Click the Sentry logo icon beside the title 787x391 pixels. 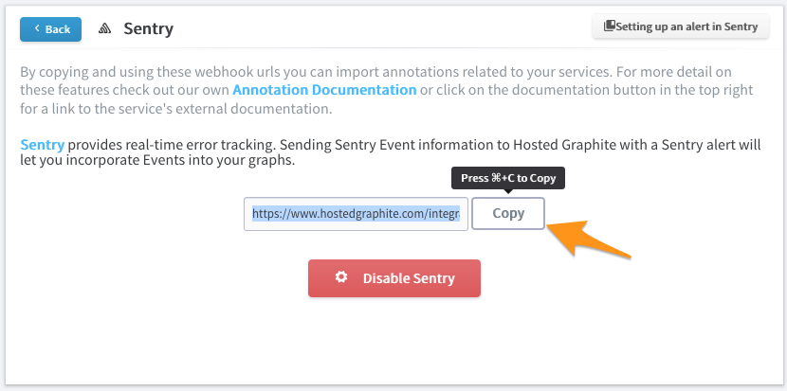(x=104, y=28)
